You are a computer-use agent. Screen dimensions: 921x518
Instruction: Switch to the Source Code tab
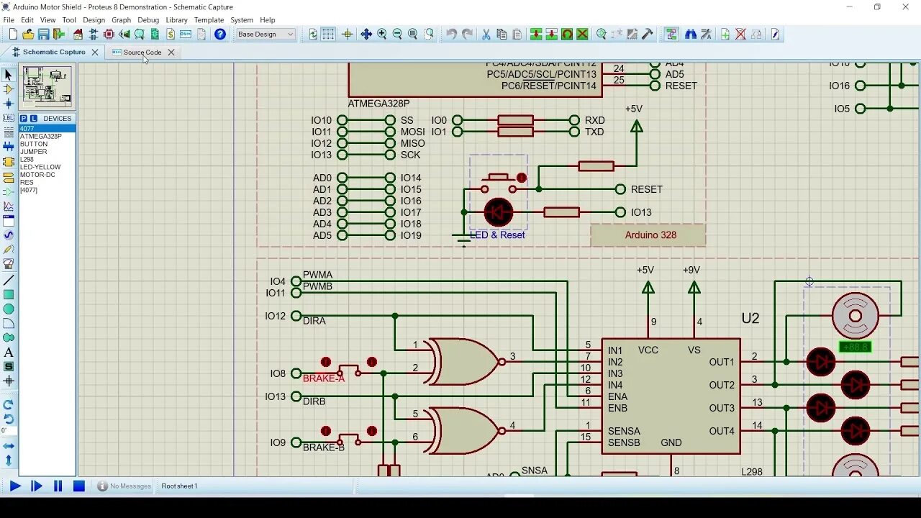(x=142, y=53)
